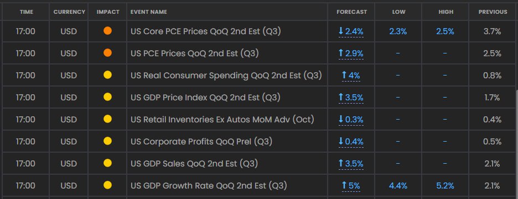Click yellow impact dot for GDP Price Index
Image resolution: width=518 pixels, height=199 pixels.
pyautogui.click(x=107, y=97)
